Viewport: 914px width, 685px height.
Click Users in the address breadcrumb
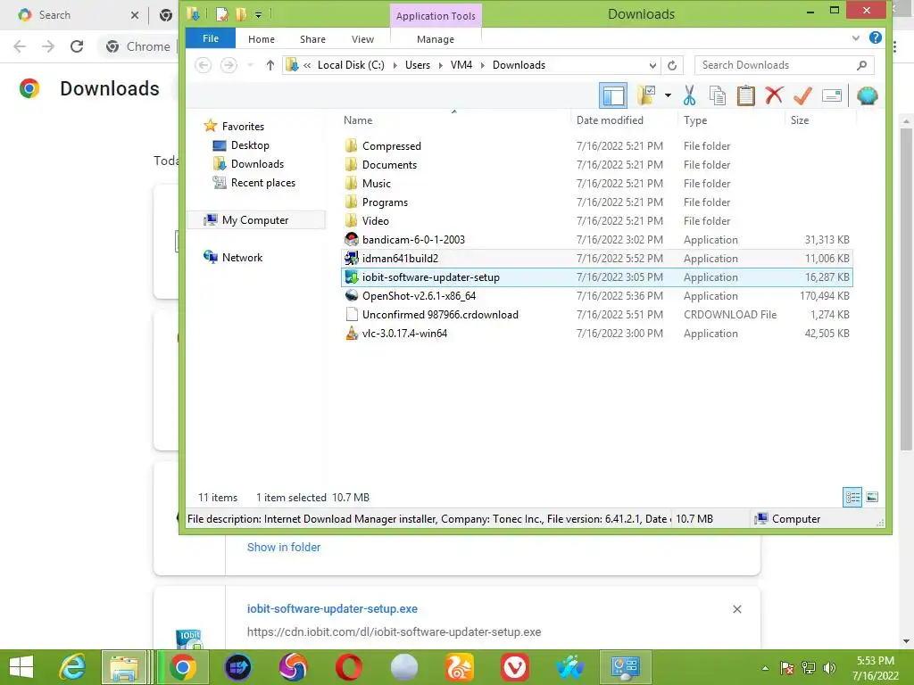pos(418,65)
